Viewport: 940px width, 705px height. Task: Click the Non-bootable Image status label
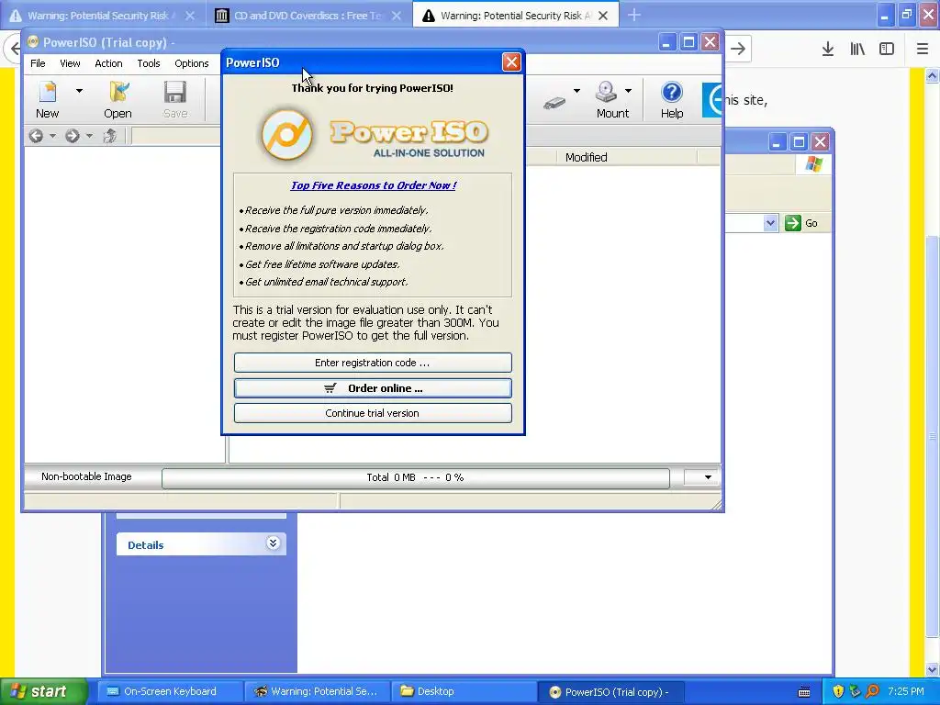[86, 477]
